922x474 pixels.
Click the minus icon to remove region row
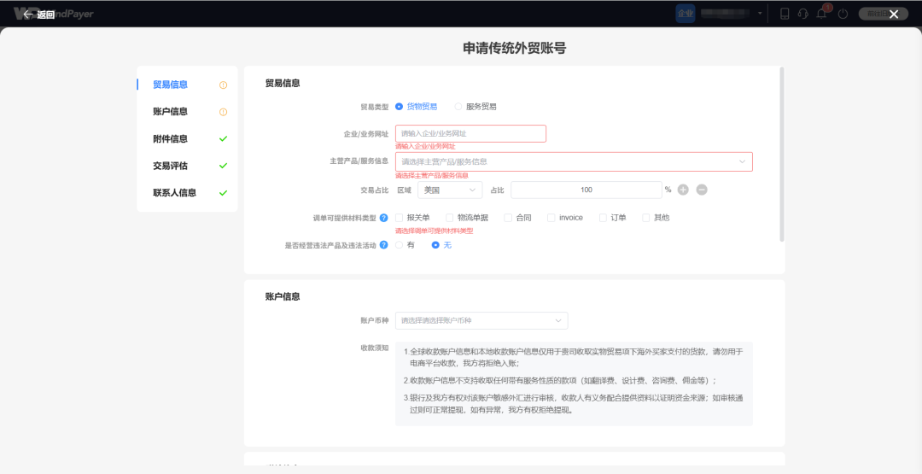[x=702, y=190]
